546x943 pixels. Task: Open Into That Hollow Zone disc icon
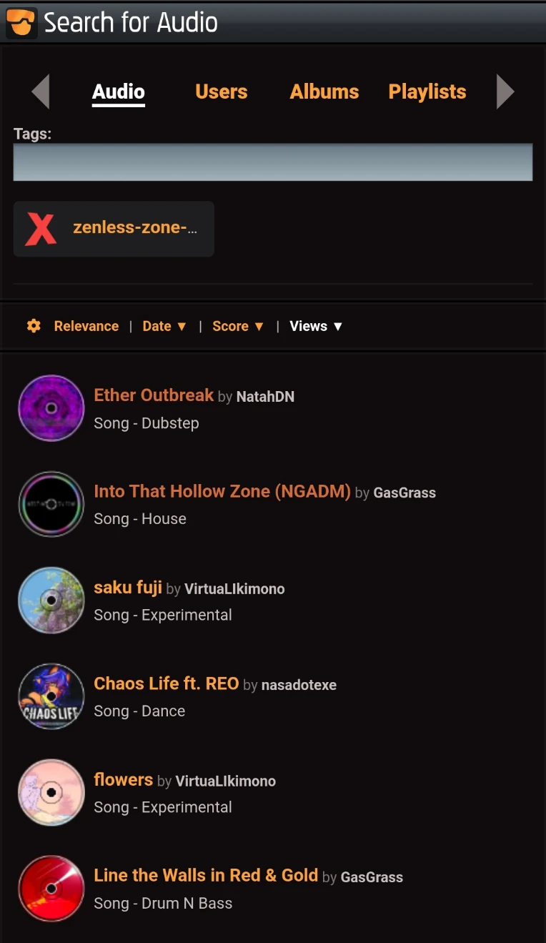pyautogui.click(x=51, y=504)
